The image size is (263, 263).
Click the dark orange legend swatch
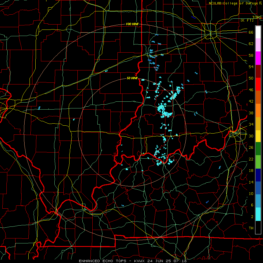(x=258, y=97)
